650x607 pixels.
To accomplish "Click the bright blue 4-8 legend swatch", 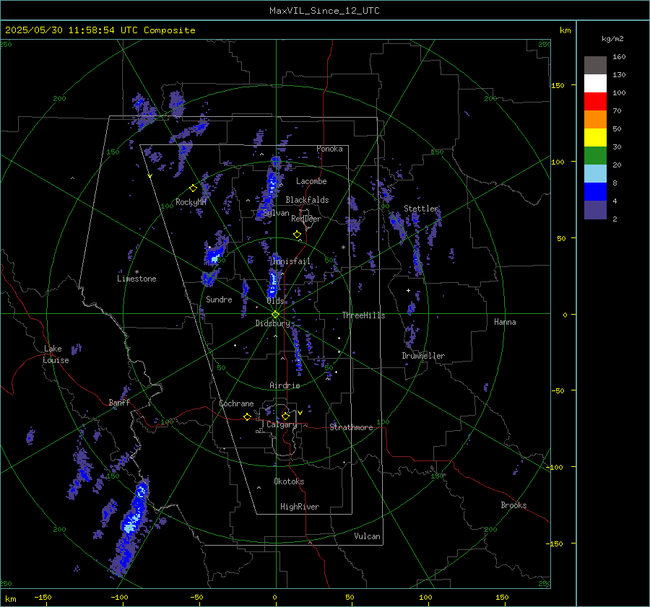I will point(595,192).
